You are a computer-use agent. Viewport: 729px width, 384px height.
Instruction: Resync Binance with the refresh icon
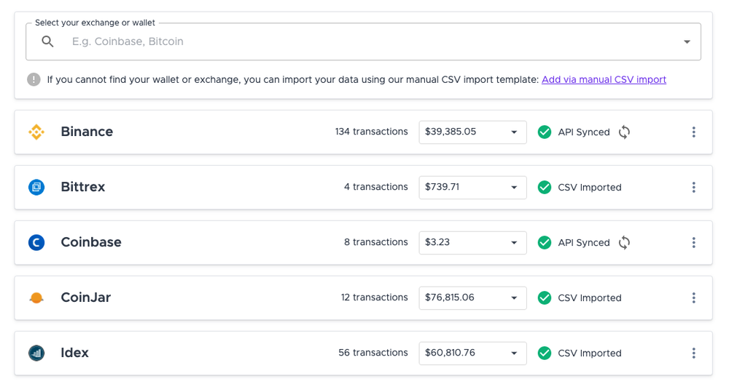(625, 132)
